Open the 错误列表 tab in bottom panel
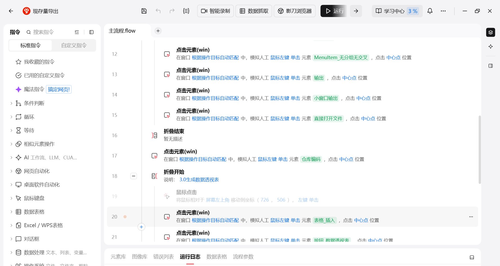Screen dimensions: 500x266 point(163,257)
